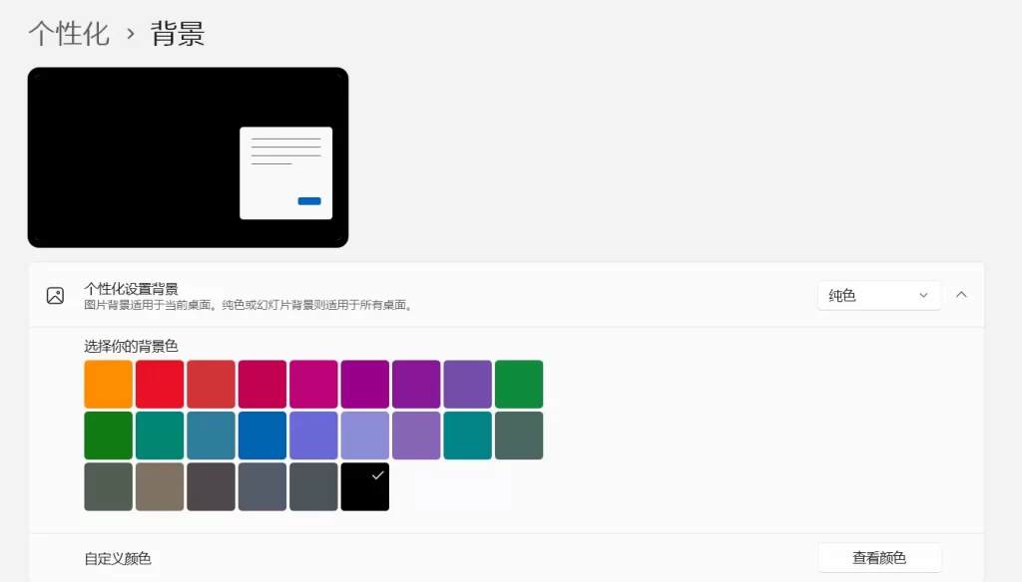Viewport: 1022px width, 582px height.
Task: Collapse the 个性化设置背景 section chevron
Action: 961,295
